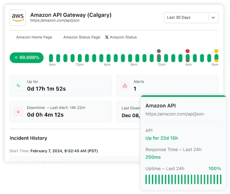Click the red warning Alerts icon
Image resolution: width=230 pixels, height=194 pixels.
click(125, 85)
